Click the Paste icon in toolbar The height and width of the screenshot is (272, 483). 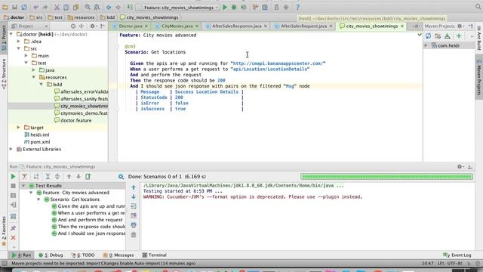(x=75, y=7)
